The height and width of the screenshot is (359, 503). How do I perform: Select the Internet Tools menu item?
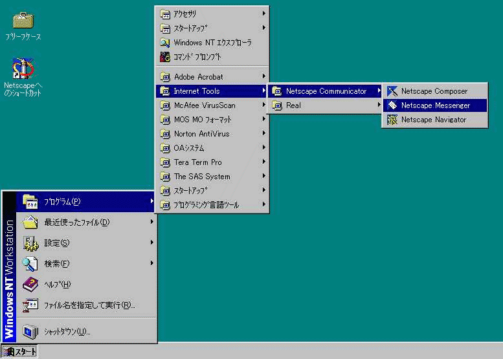click(212, 91)
